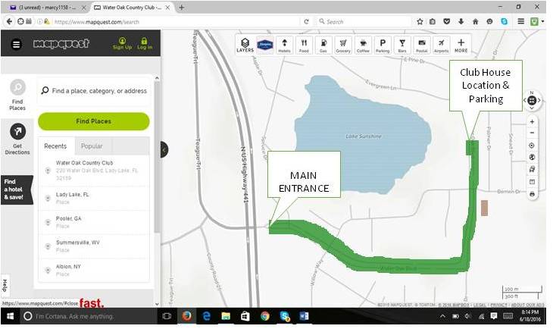Open the Get Directions sidebar option
The image size is (553, 329).
coord(17,139)
